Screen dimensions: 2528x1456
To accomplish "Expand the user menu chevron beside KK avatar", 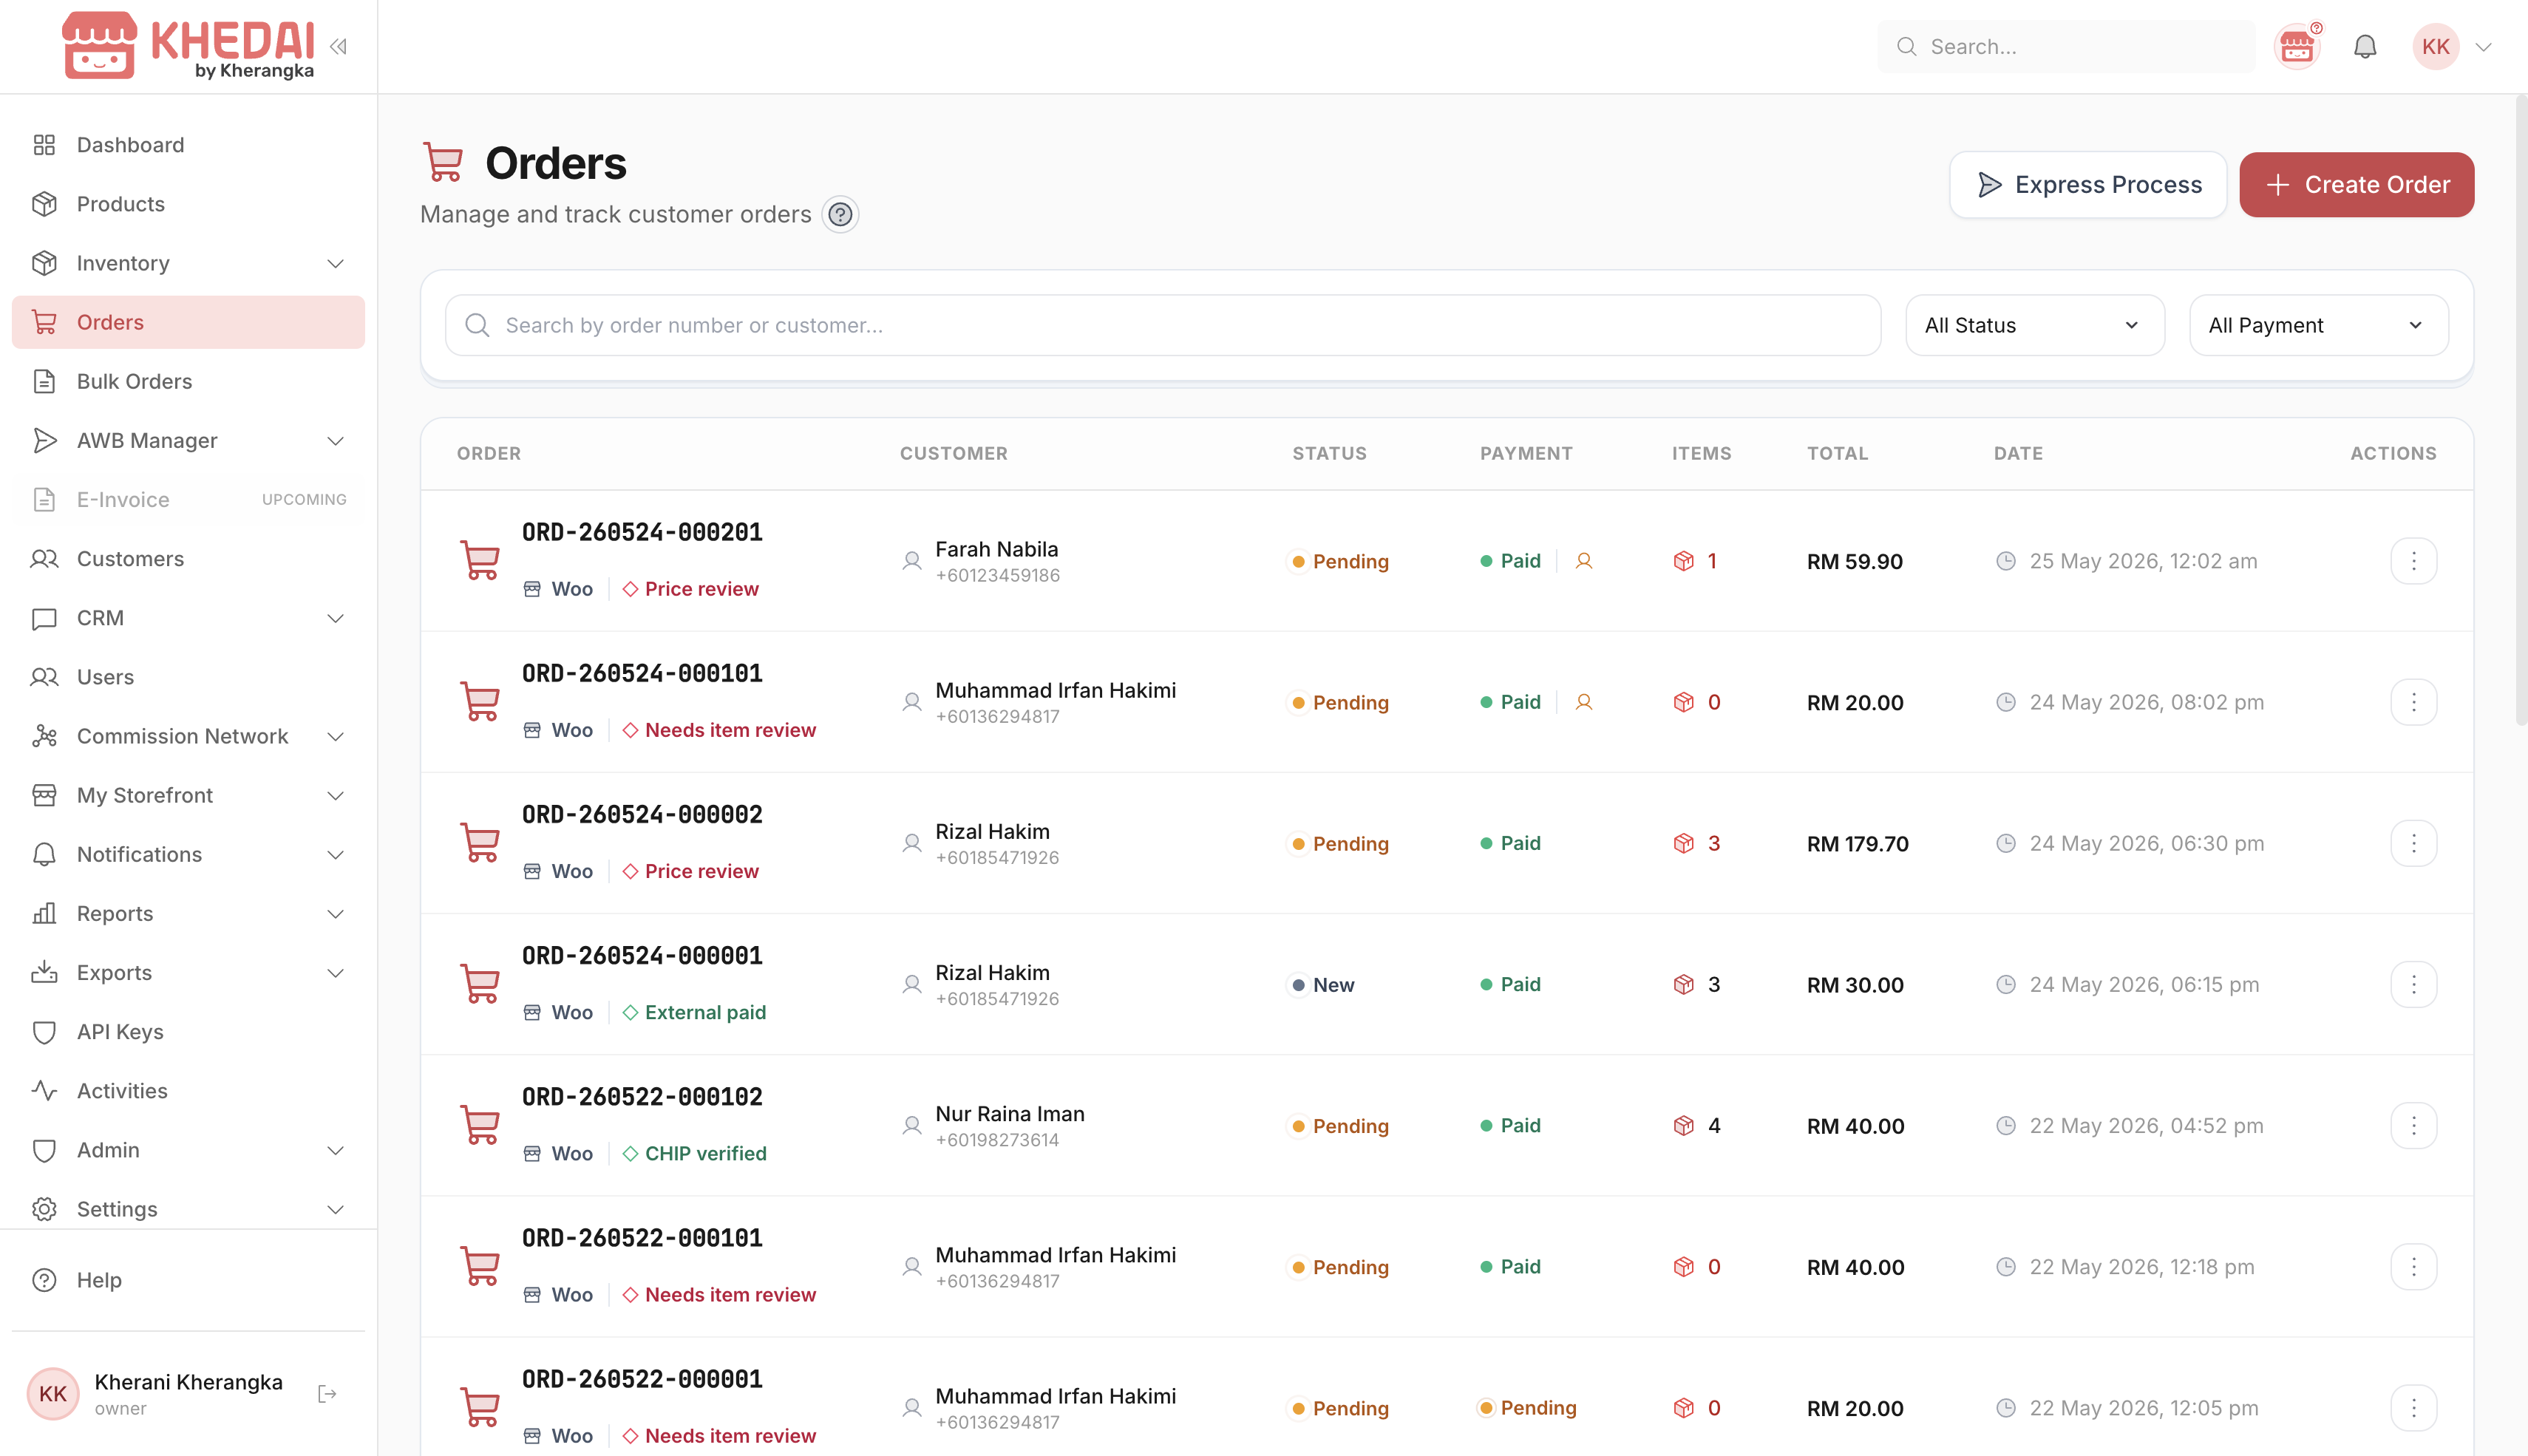I will (x=2483, y=47).
